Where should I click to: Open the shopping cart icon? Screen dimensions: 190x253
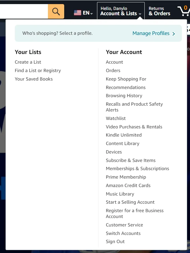184,11
